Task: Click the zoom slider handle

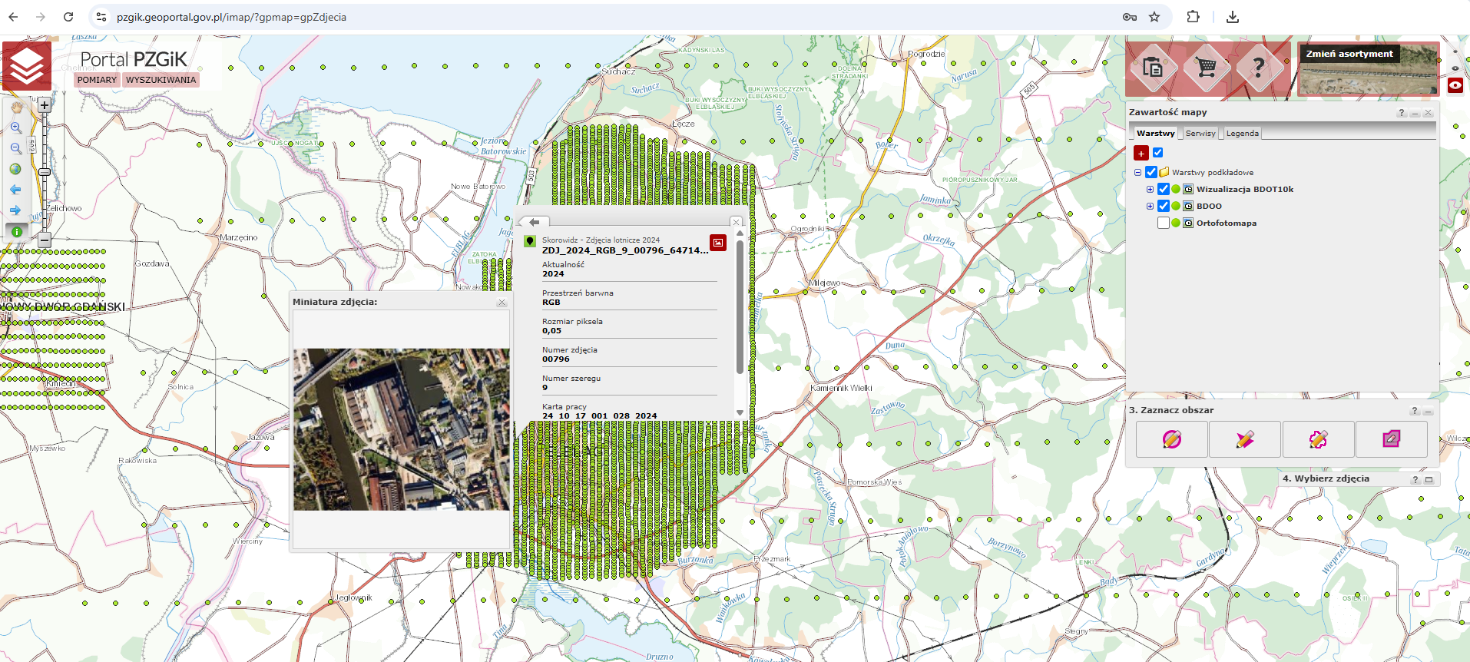Action: [x=45, y=172]
